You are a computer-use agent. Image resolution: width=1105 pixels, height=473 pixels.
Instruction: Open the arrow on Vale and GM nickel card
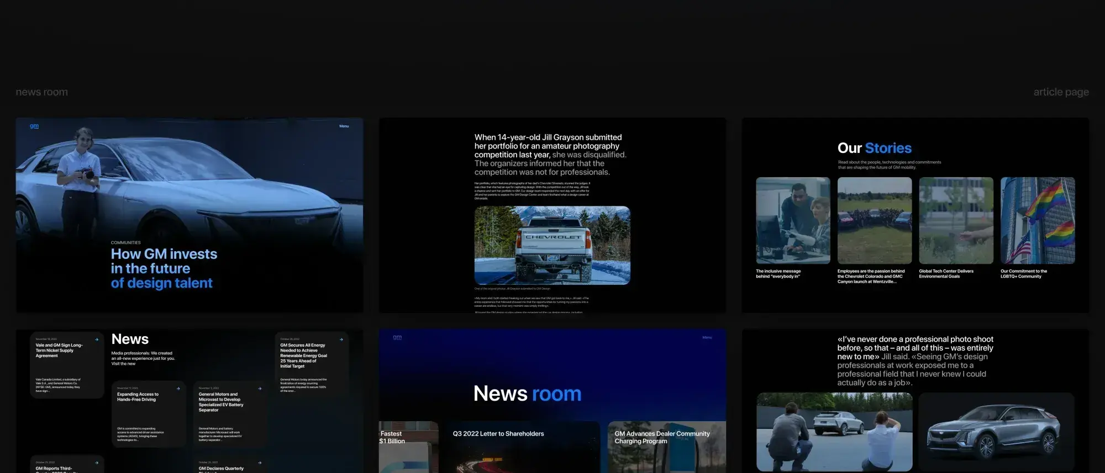click(97, 339)
